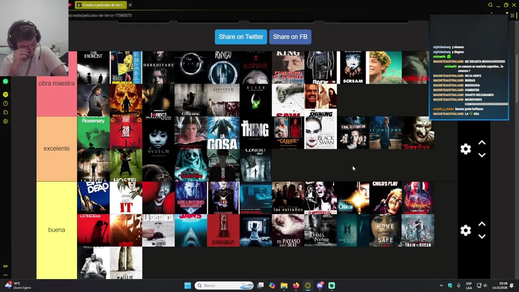Screen dimensions: 519x292
Task: Open Discord from the taskbar
Action: (320, 286)
